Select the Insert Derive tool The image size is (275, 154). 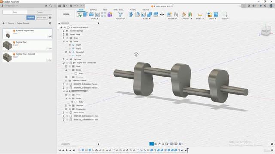point(210,15)
